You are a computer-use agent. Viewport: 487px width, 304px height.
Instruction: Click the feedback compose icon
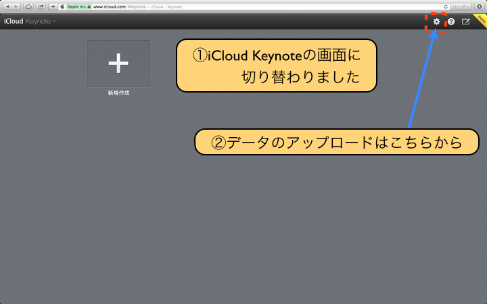465,22
